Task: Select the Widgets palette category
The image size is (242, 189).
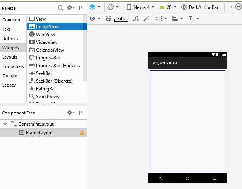Action: pyautogui.click(x=10, y=48)
